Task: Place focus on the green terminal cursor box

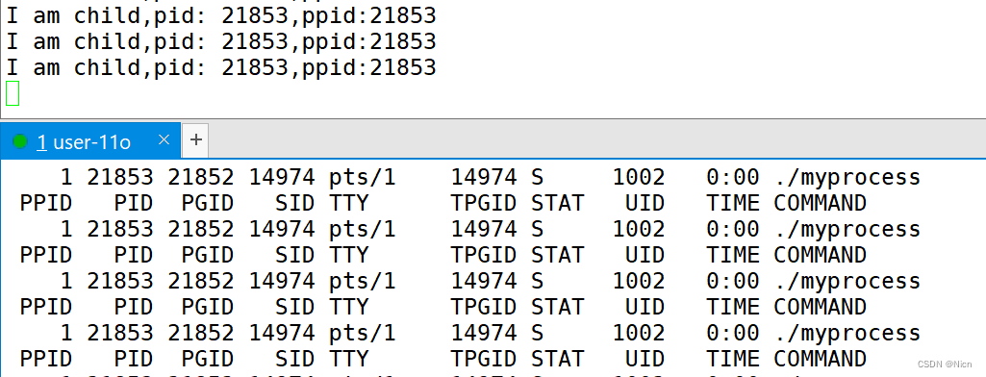Action: coord(13,93)
